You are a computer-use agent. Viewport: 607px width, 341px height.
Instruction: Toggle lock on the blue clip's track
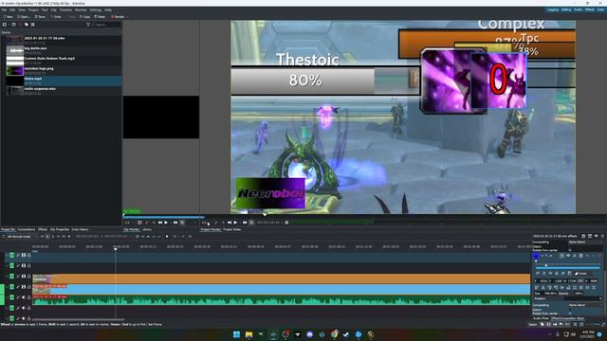pos(29,287)
